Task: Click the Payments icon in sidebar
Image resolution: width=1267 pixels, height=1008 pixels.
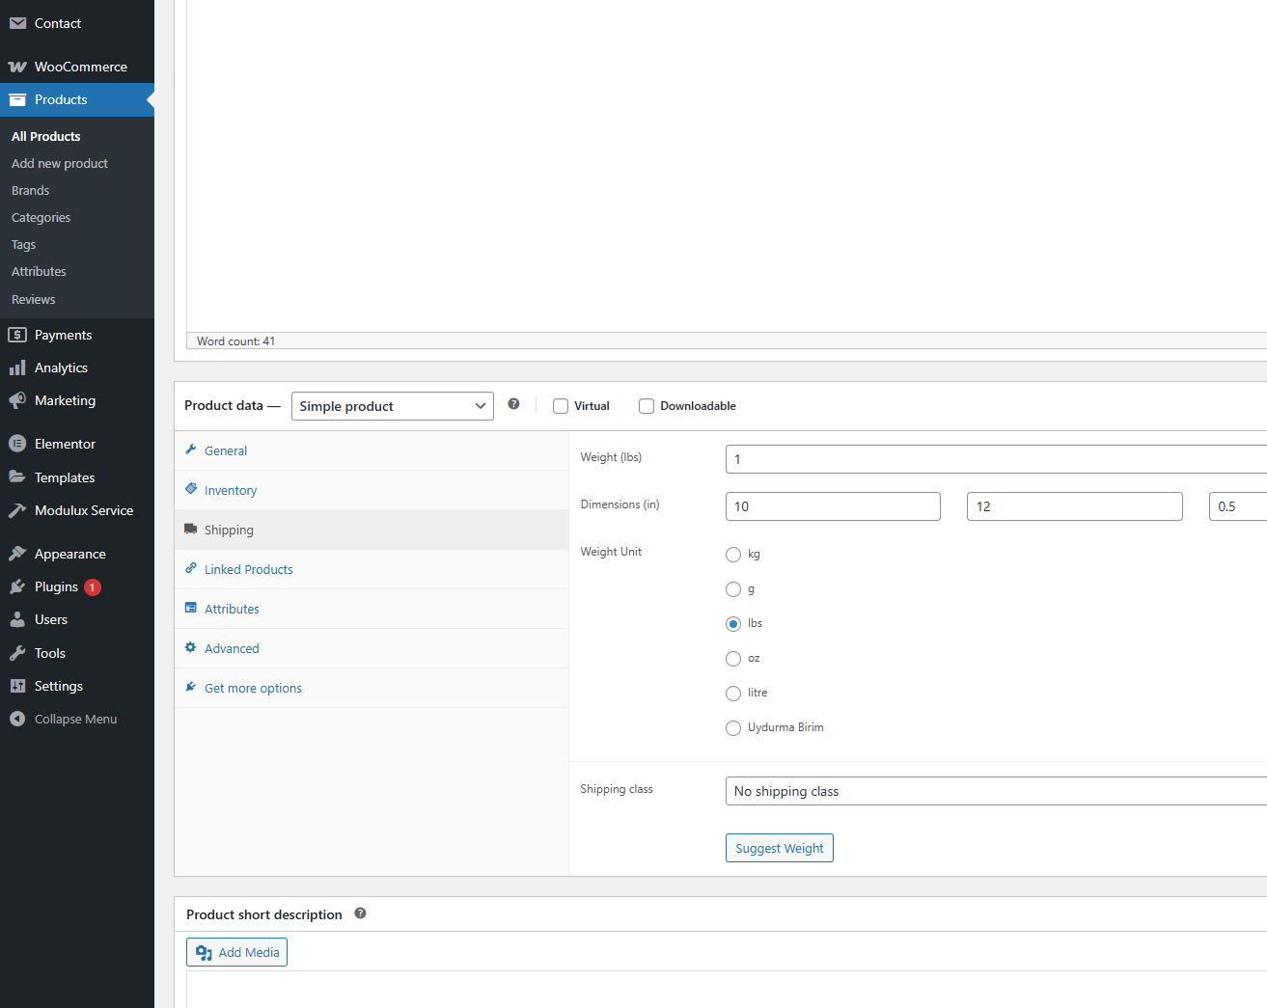Action: point(17,335)
